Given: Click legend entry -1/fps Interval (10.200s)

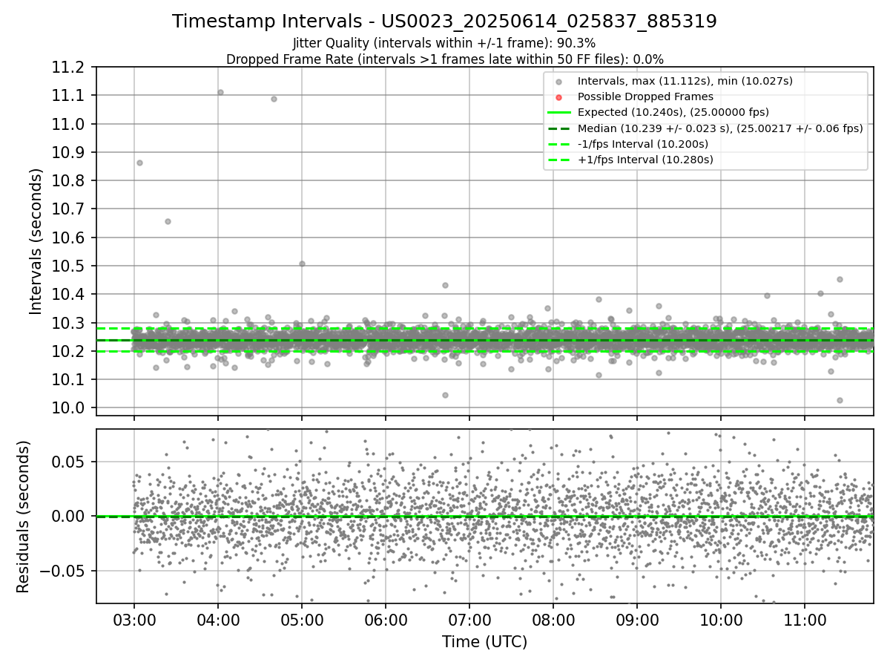Looking at the screenshot, I should pos(643,143).
